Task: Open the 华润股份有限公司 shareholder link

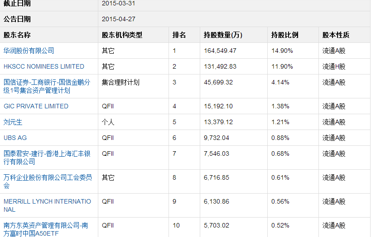Action: [29, 51]
